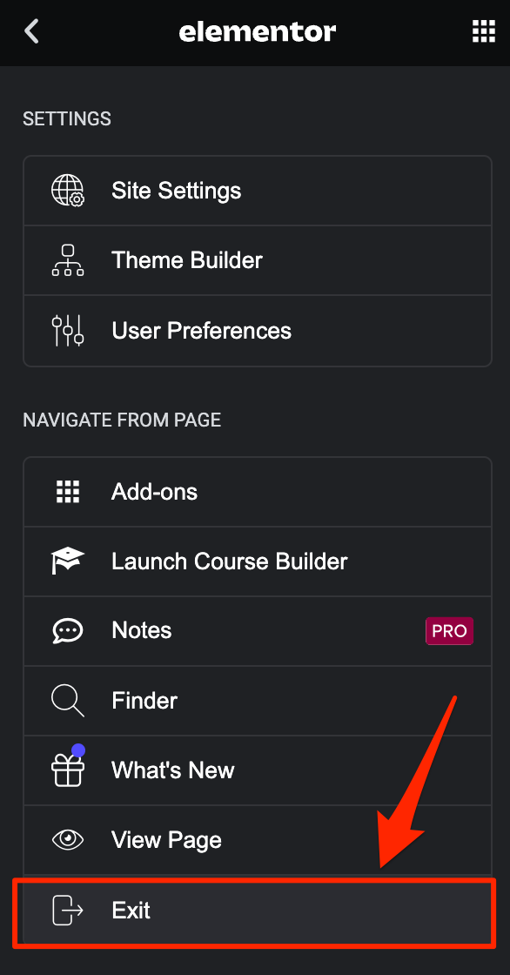Image resolution: width=510 pixels, height=975 pixels.
Task: Click the View Page eye icon
Action: (68, 839)
